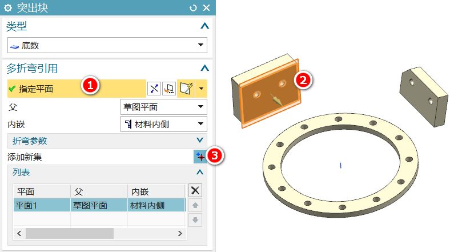Click the auto-infer plane icon with lightning bolt

coord(186,89)
